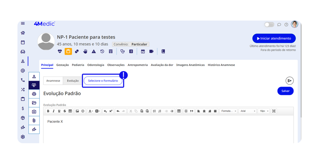Click the Iniciar atendimento button
The image size is (313, 164).
(x=274, y=38)
